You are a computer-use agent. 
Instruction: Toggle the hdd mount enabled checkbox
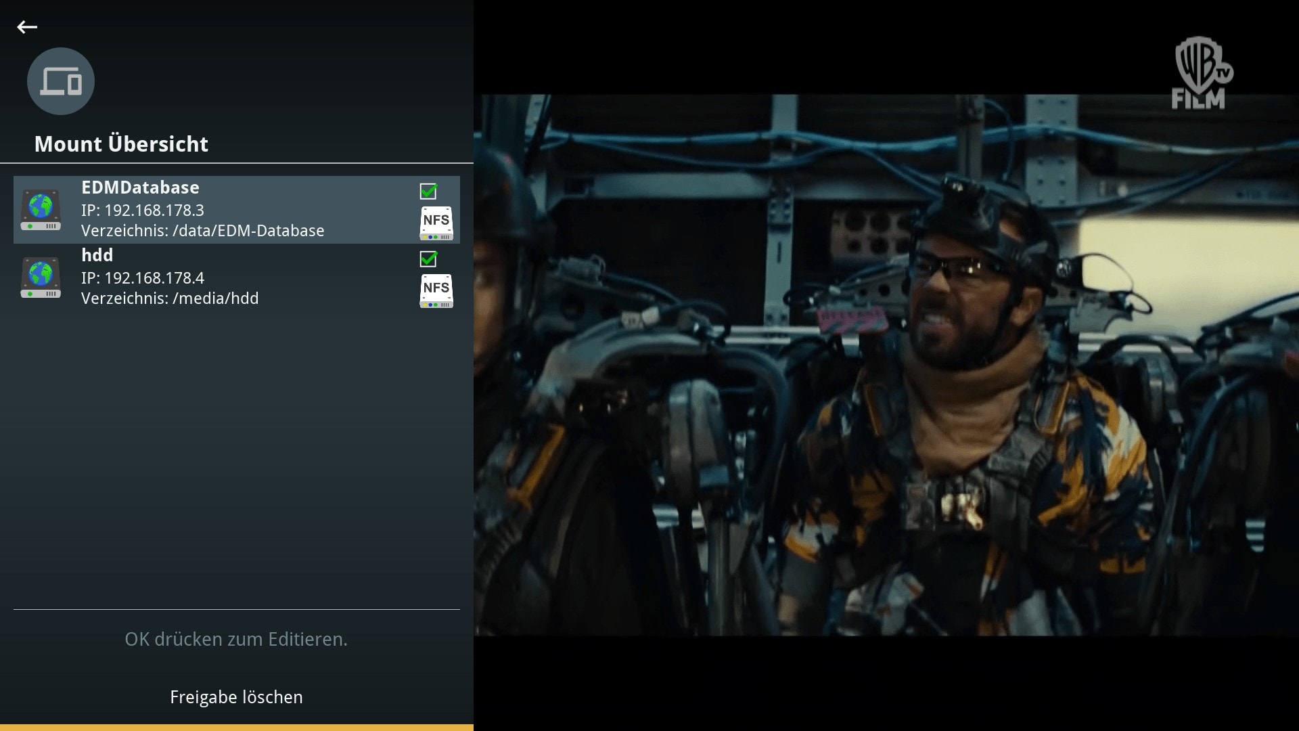pyautogui.click(x=428, y=259)
